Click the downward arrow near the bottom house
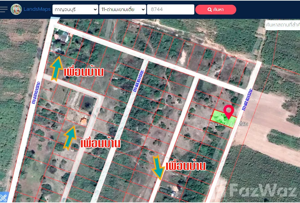 point(158,167)
